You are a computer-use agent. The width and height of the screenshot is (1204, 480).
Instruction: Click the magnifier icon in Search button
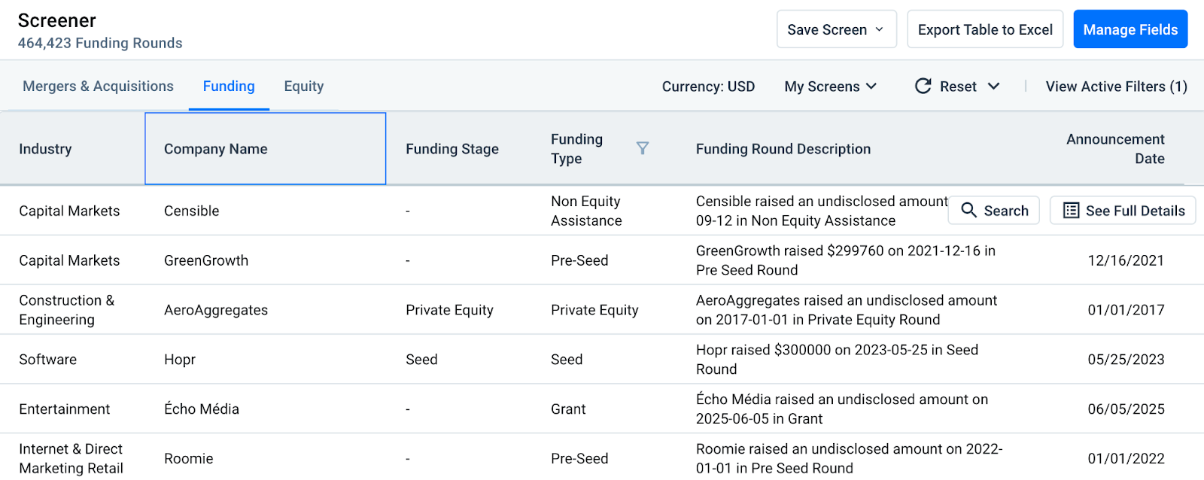[969, 211]
